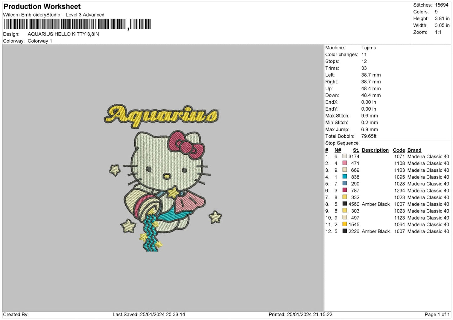Viewport: 453px width, 320px height.
Task: Click the Wilcom EmbroideryStudio Level 3 Advanced text
Action: pos(54,15)
